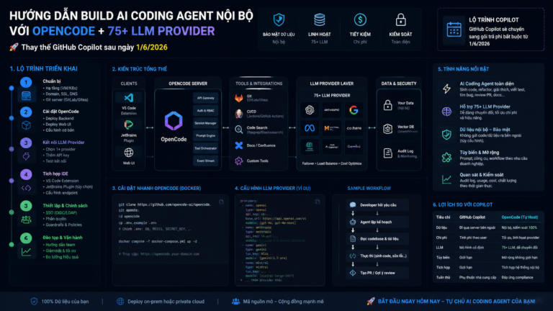Viewport: 553px width, 311px height.
Task: Click the Thiết lập & Chính sách step heading
Action: coord(66,206)
